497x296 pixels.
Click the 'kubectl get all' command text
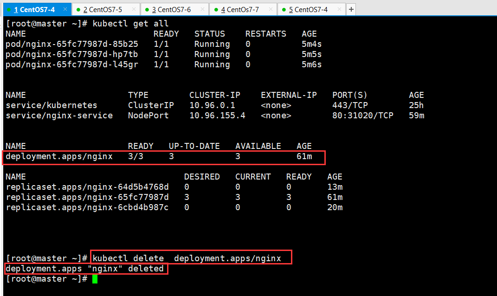130,24
